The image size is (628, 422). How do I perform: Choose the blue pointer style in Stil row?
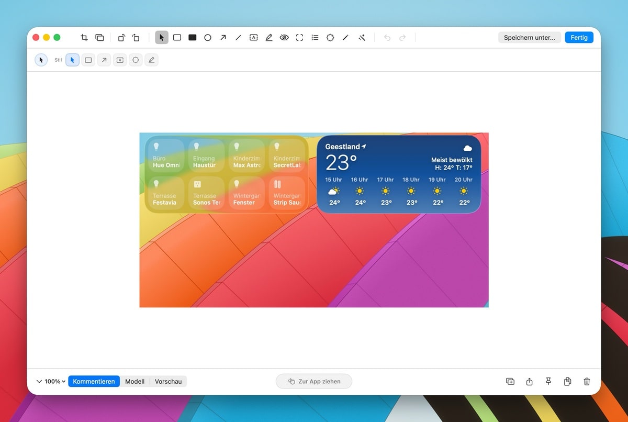(72, 60)
